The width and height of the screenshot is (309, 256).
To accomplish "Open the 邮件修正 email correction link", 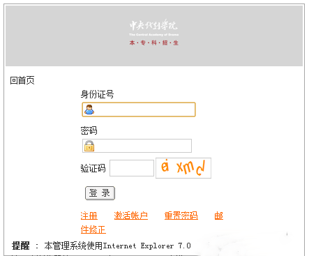I will (x=93, y=229).
